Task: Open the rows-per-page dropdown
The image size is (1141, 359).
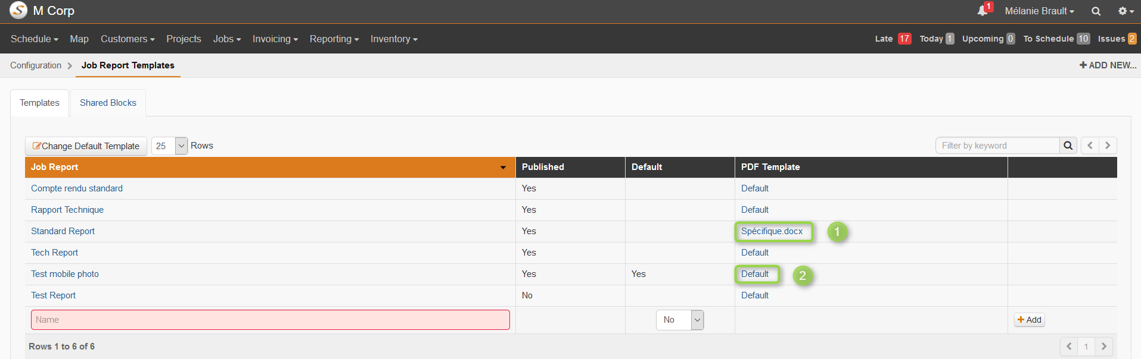Action: [170, 146]
